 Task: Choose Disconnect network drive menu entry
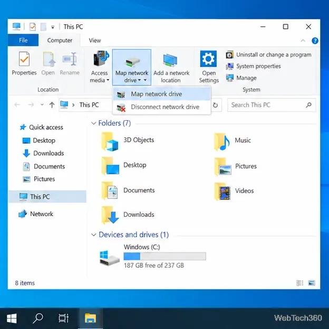(x=161, y=107)
